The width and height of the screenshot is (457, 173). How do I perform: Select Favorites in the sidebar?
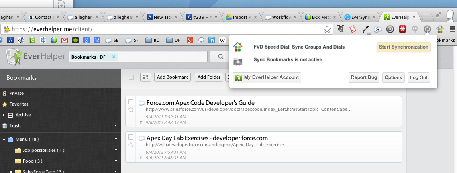coord(19,104)
